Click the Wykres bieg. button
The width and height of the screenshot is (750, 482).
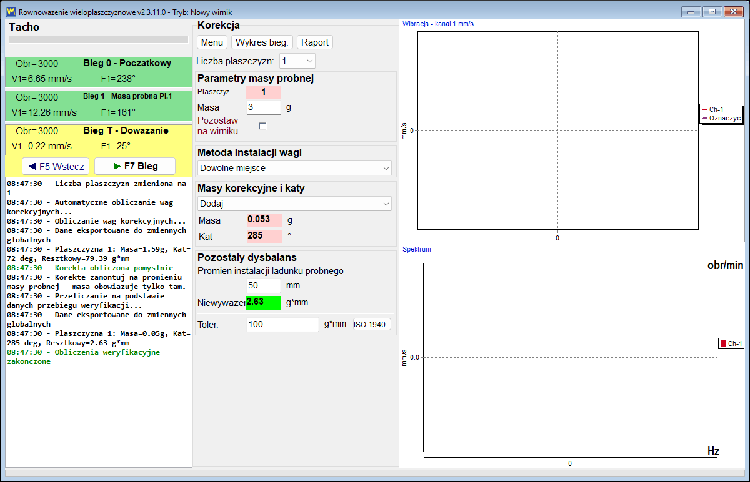pyautogui.click(x=262, y=42)
